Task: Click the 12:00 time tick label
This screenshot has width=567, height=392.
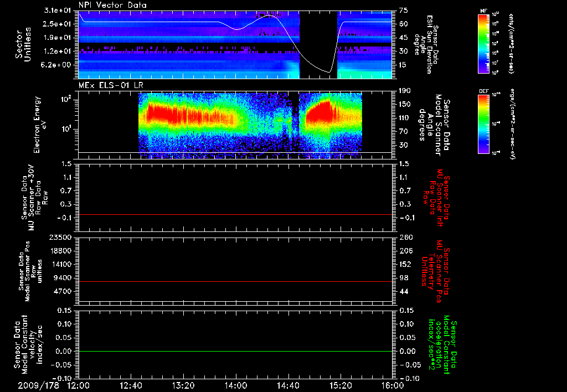Action: tap(79, 386)
